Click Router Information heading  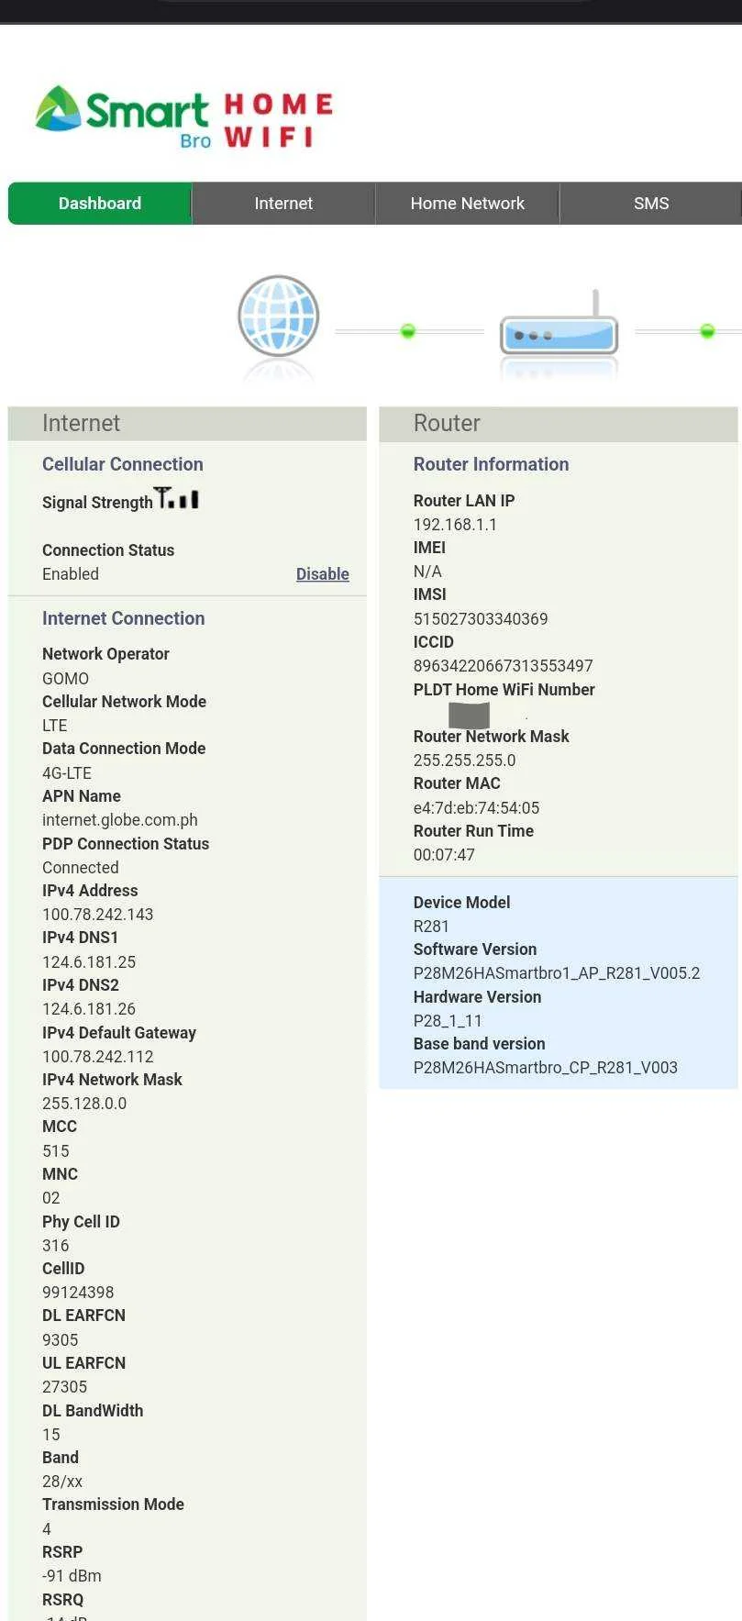pyautogui.click(x=491, y=464)
